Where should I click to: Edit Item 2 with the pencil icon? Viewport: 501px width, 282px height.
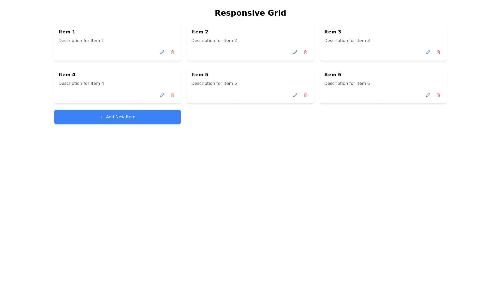tap(295, 52)
